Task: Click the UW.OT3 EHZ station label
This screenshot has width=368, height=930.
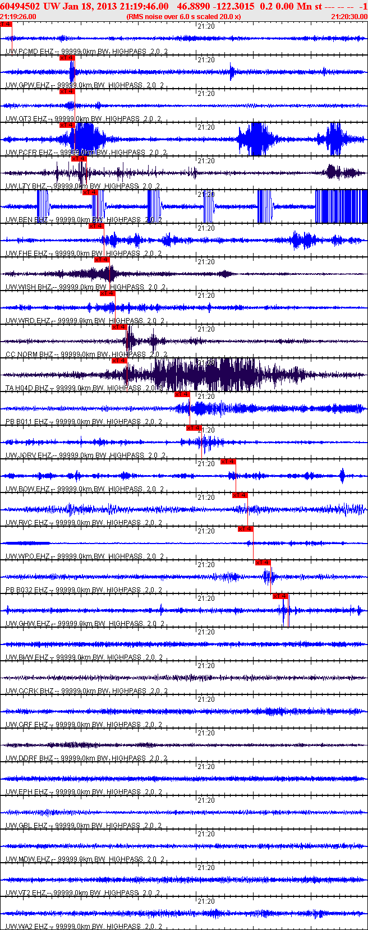Action: (x=26, y=119)
